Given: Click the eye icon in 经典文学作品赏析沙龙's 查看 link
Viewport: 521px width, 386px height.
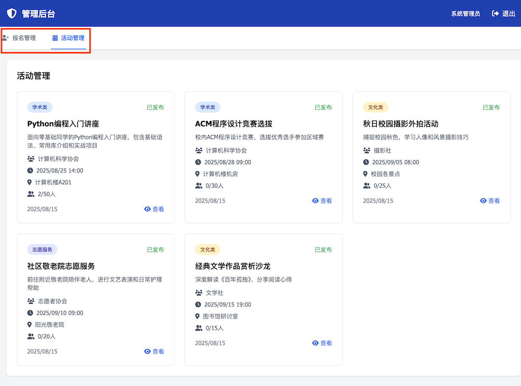Looking at the screenshot, I should pyautogui.click(x=315, y=343).
